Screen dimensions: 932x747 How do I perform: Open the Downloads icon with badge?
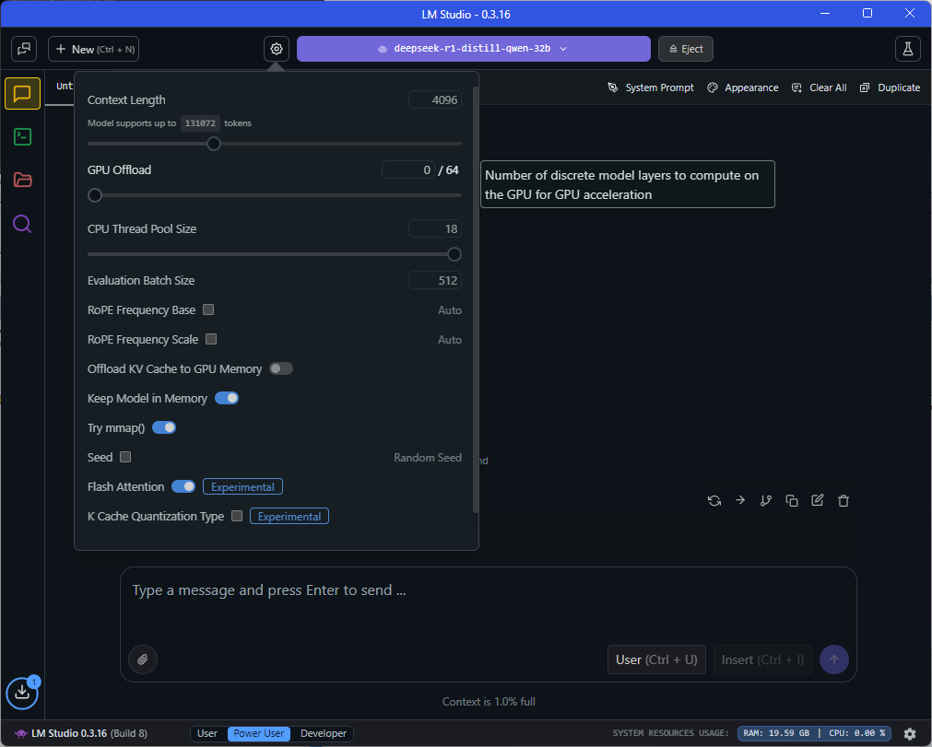pos(23,693)
